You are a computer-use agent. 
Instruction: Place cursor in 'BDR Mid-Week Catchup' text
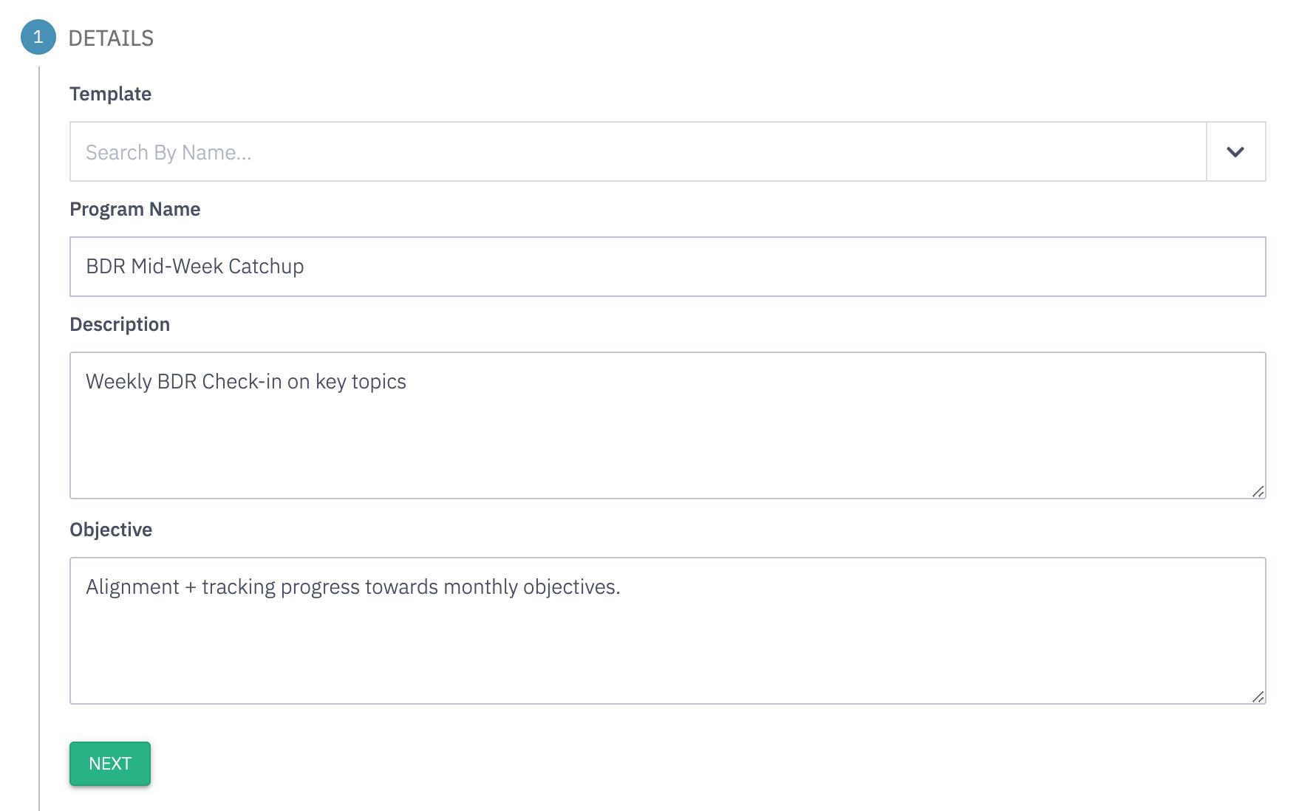tap(195, 266)
